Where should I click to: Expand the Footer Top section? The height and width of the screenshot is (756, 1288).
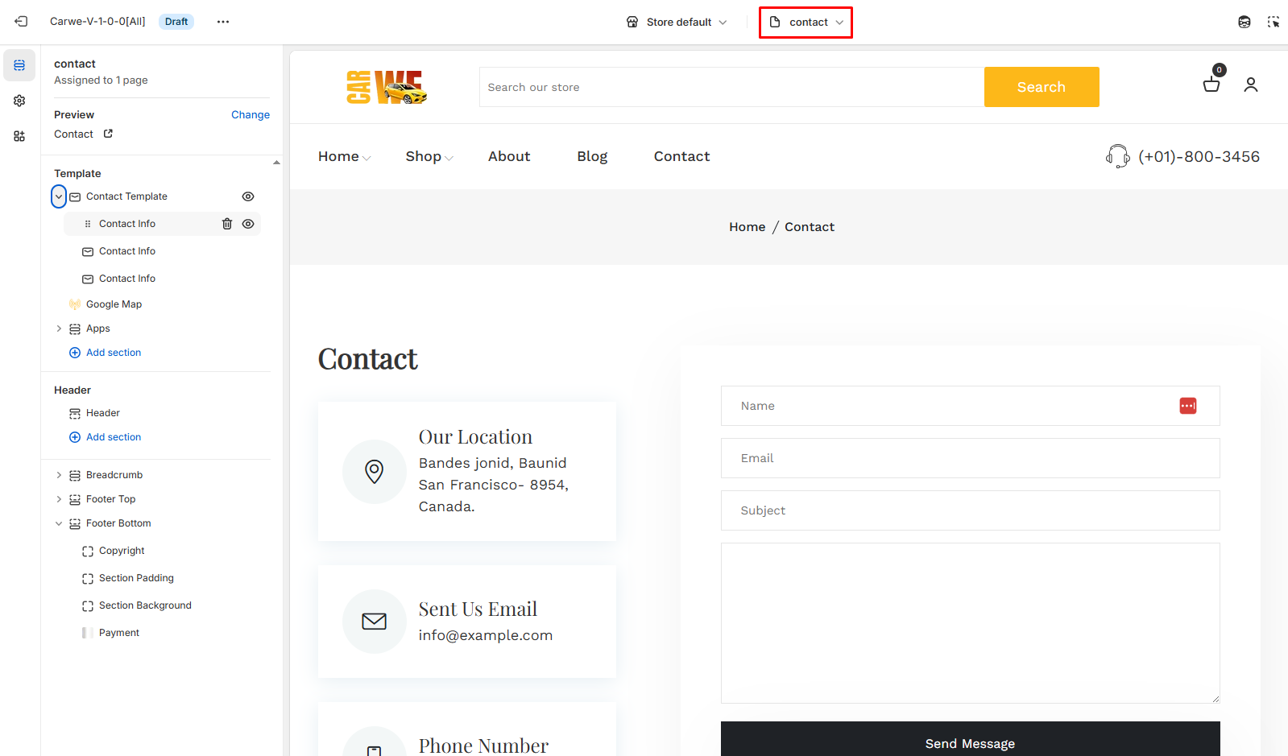pos(59,499)
